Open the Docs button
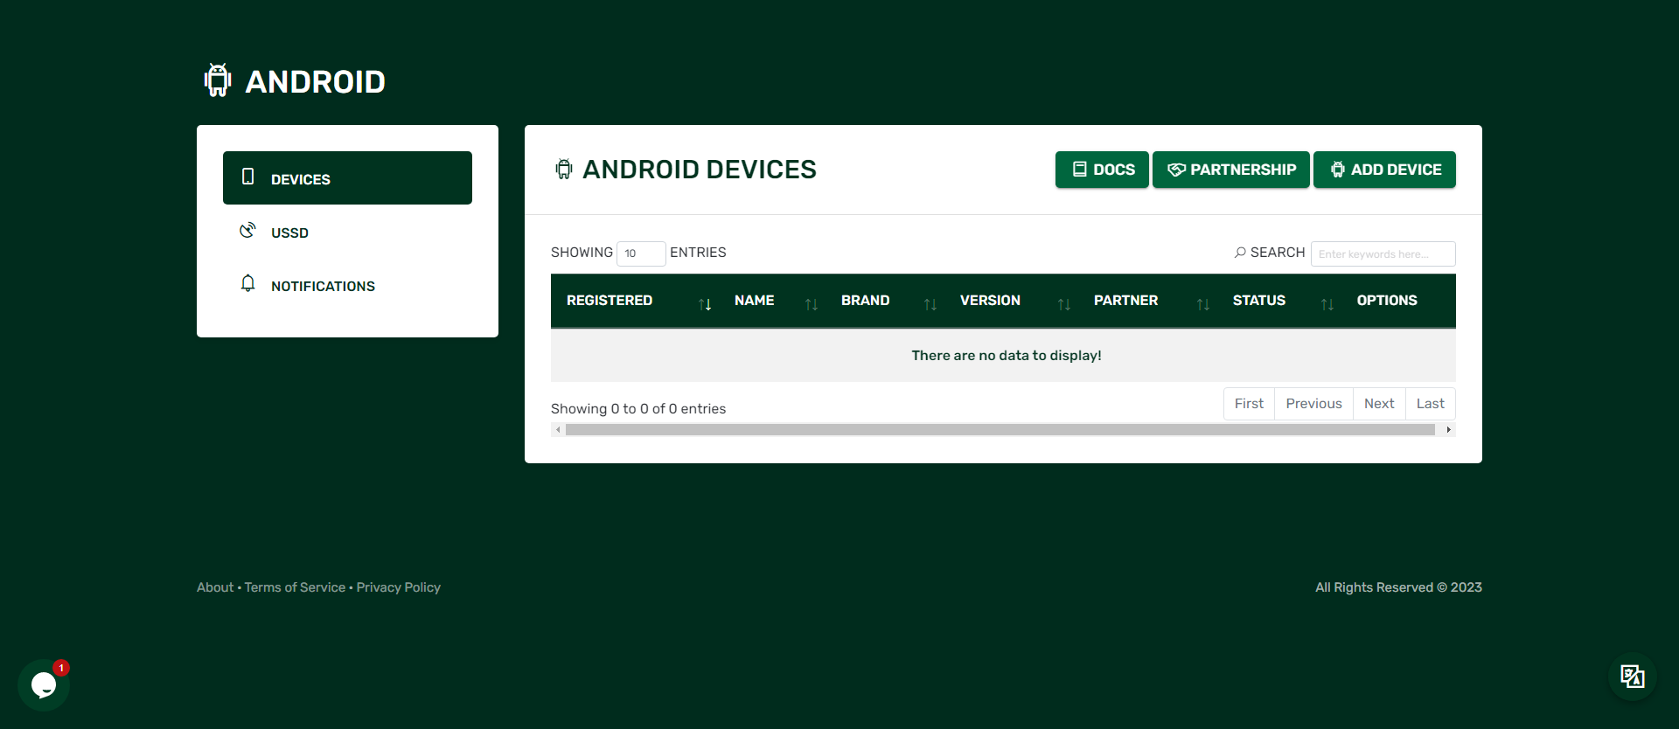This screenshot has height=729, width=1679. pos(1102,170)
